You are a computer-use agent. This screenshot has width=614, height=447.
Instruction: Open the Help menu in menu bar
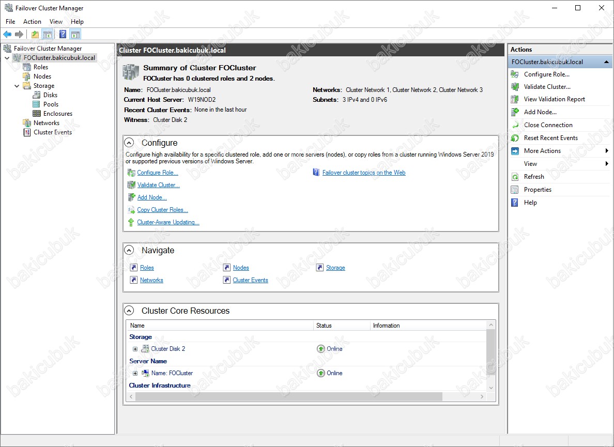point(77,22)
